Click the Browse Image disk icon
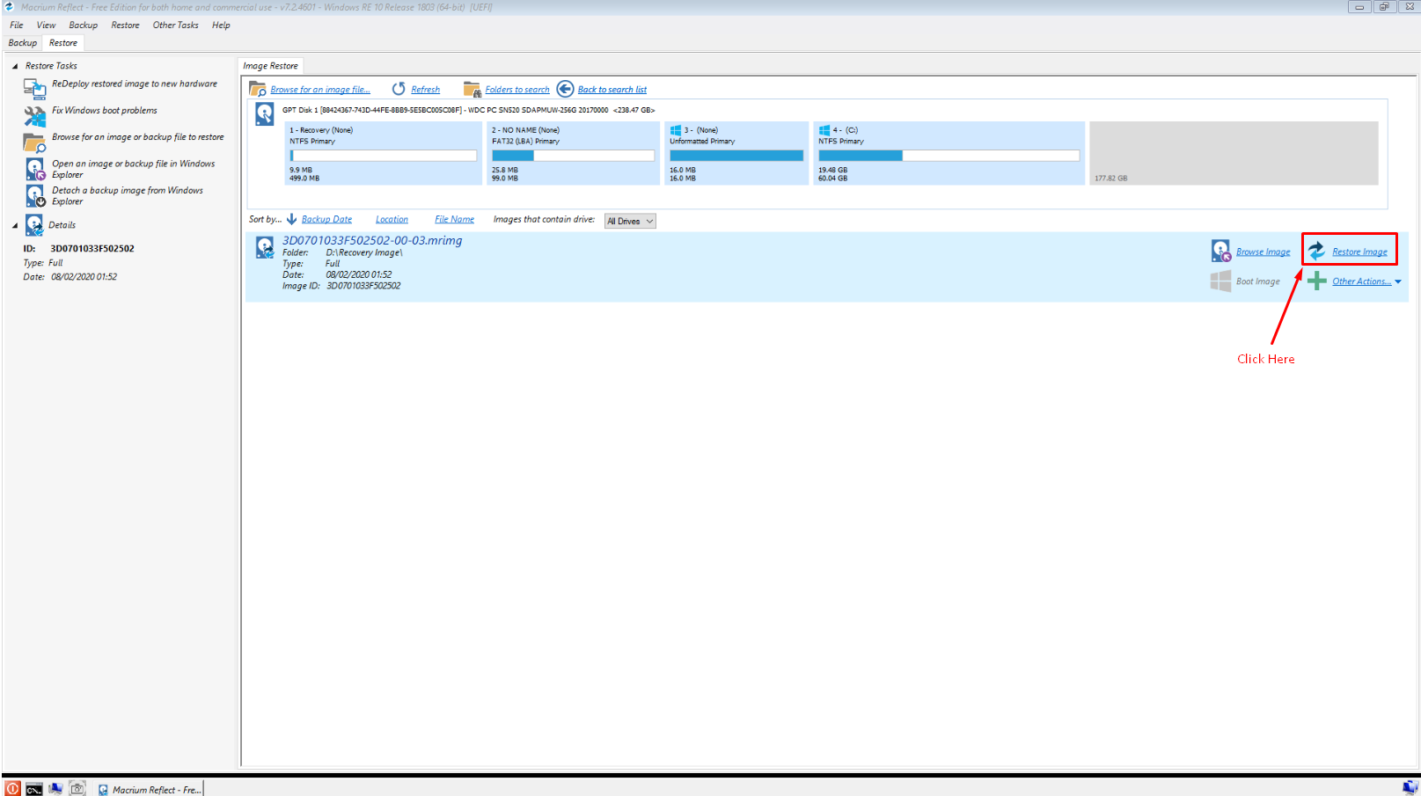This screenshot has width=1421, height=796. [1221, 251]
